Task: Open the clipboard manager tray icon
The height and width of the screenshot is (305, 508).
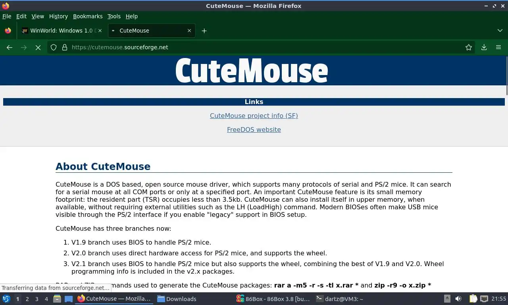Action: tap(473, 299)
